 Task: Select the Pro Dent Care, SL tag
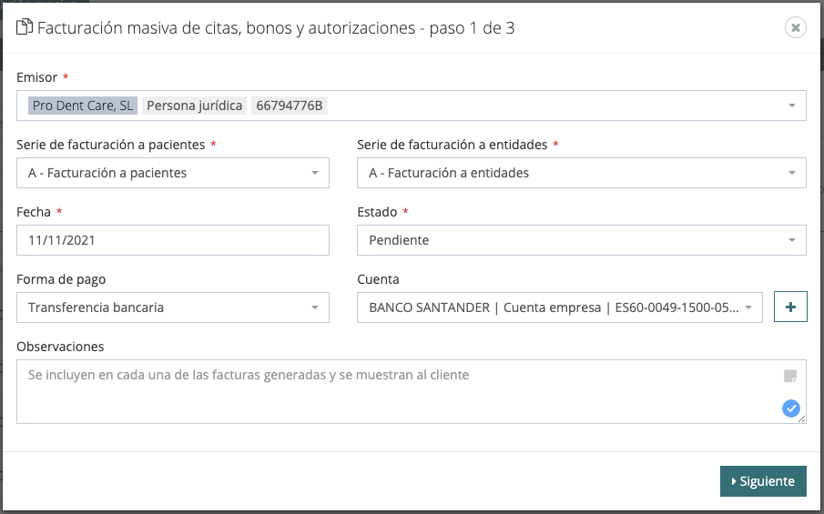pos(82,106)
